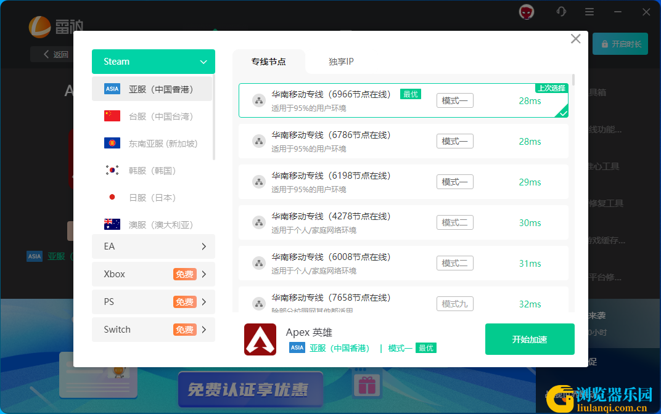The width and height of the screenshot is (661, 414).
Task: Click the Apex Legends game icon
Action: (260, 339)
